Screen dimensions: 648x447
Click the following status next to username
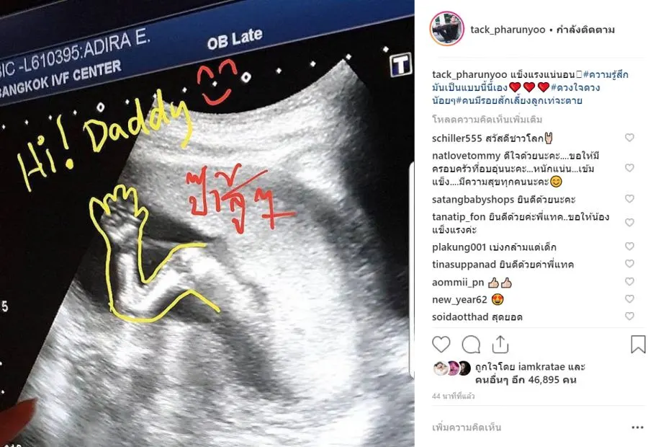click(585, 30)
